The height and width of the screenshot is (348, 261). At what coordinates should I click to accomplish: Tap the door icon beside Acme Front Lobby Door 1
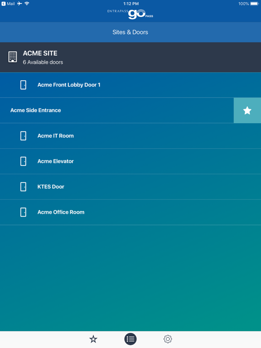23,85
